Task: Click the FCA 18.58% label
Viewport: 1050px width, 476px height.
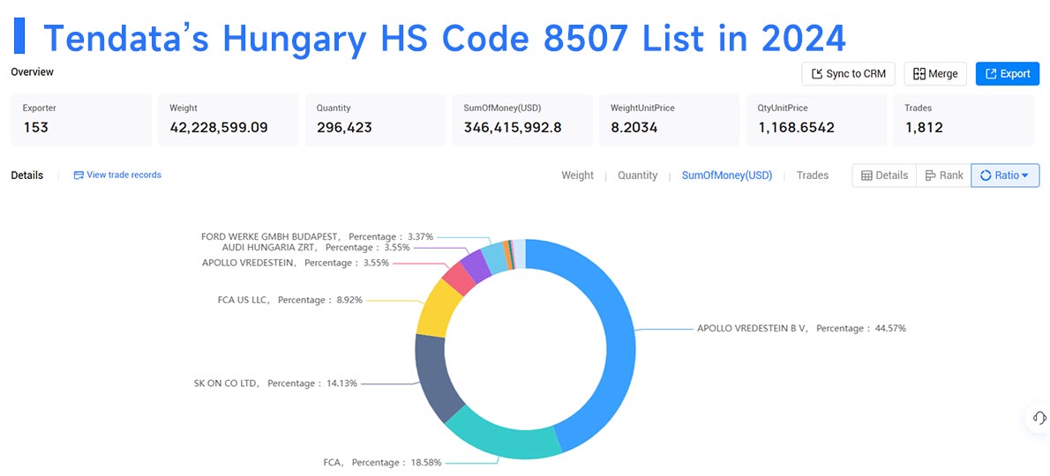Action: click(x=382, y=462)
